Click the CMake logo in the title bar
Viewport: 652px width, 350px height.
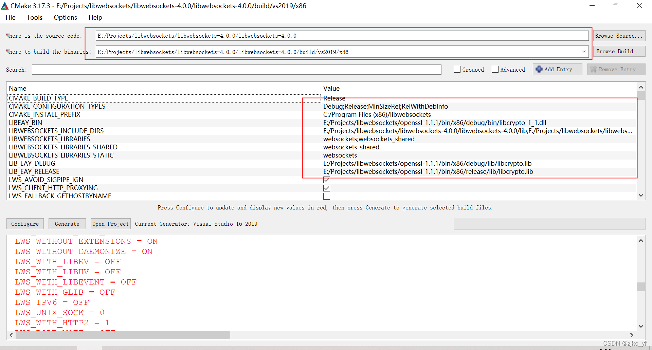tap(5, 5)
